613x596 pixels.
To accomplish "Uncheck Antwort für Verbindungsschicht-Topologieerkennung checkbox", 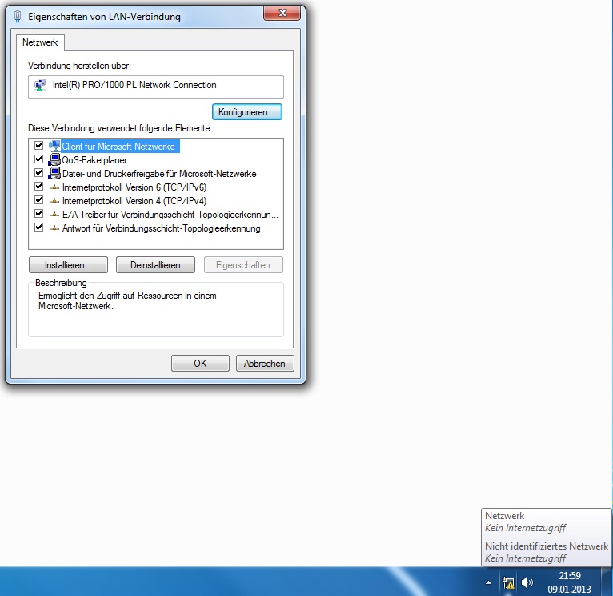I will [38, 228].
